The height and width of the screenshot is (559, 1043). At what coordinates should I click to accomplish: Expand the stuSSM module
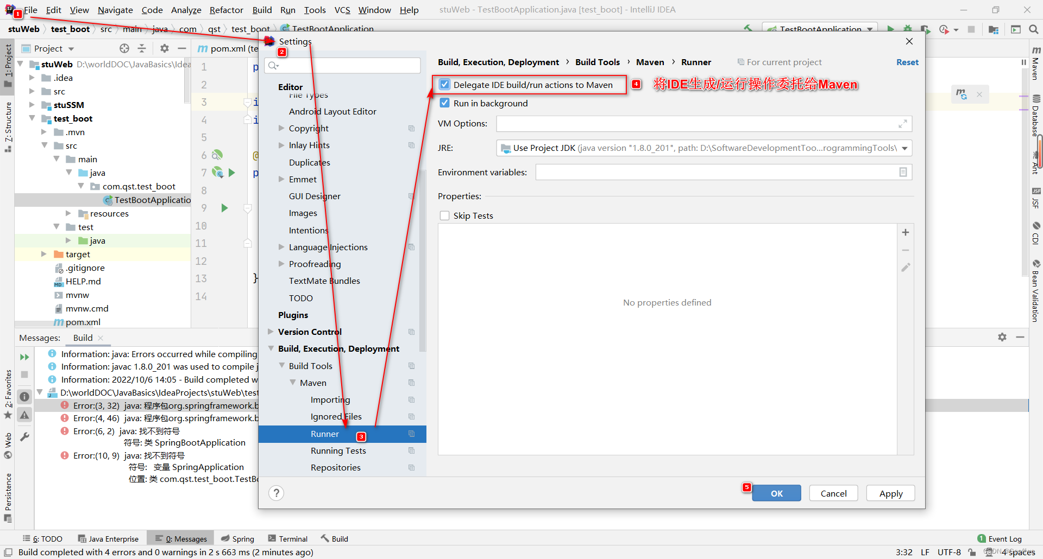point(32,105)
